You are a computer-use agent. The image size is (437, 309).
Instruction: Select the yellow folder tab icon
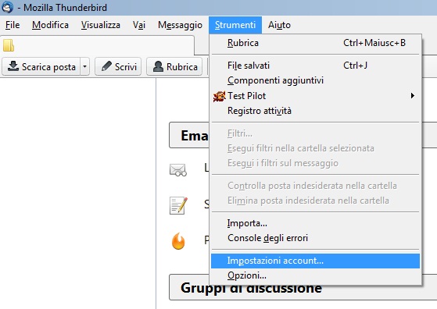(x=9, y=45)
